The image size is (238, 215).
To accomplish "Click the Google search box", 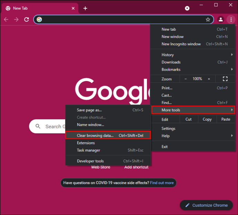I will (48, 126).
